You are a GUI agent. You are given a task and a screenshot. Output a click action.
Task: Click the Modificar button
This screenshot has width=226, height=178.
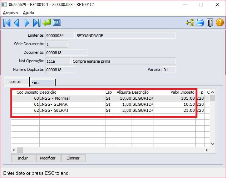pyautogui.click(x=48, y=158)
